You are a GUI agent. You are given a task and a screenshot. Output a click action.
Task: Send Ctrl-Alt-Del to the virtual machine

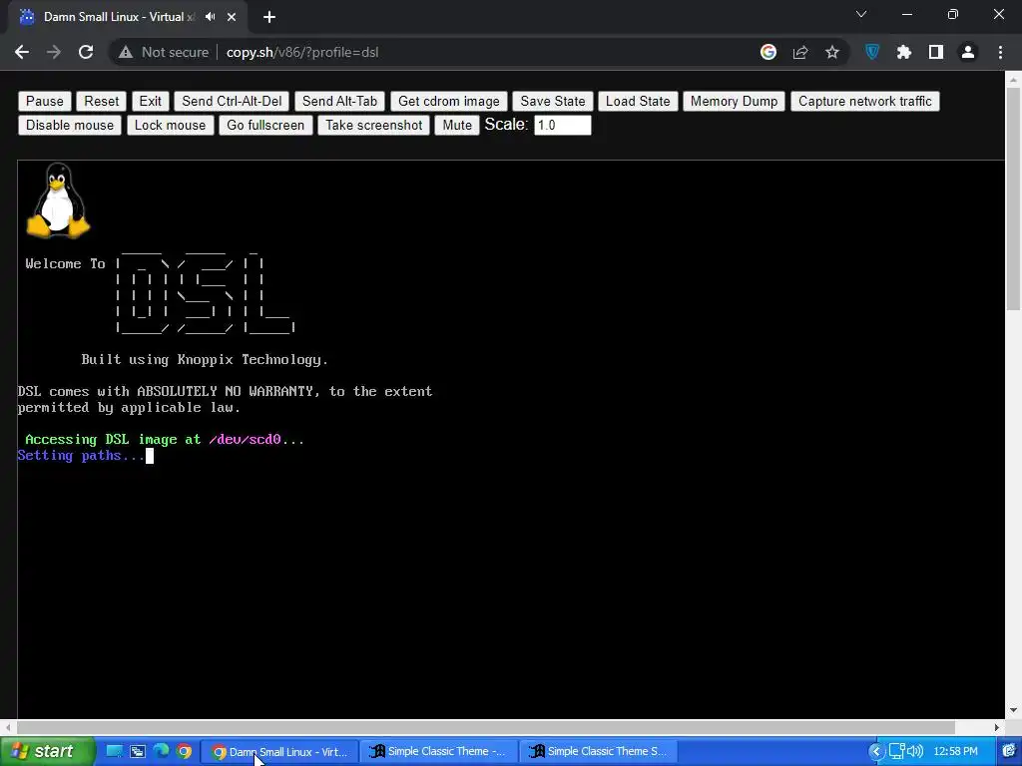(232, 101)
